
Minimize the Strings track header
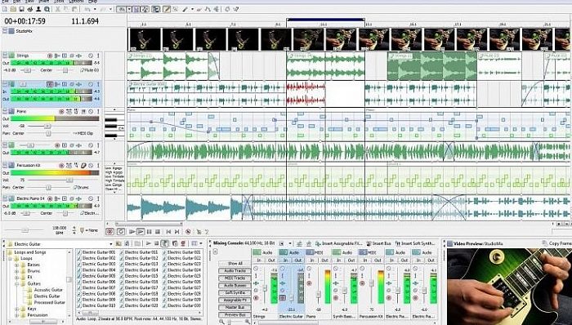pyautogui.click(x=5, y=55)
